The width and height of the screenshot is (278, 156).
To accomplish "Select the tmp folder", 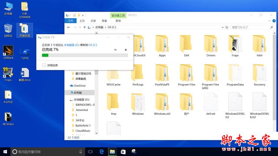I will click(x=113, y=104).
